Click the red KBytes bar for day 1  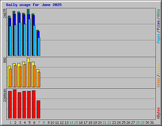tap(10, 105)
